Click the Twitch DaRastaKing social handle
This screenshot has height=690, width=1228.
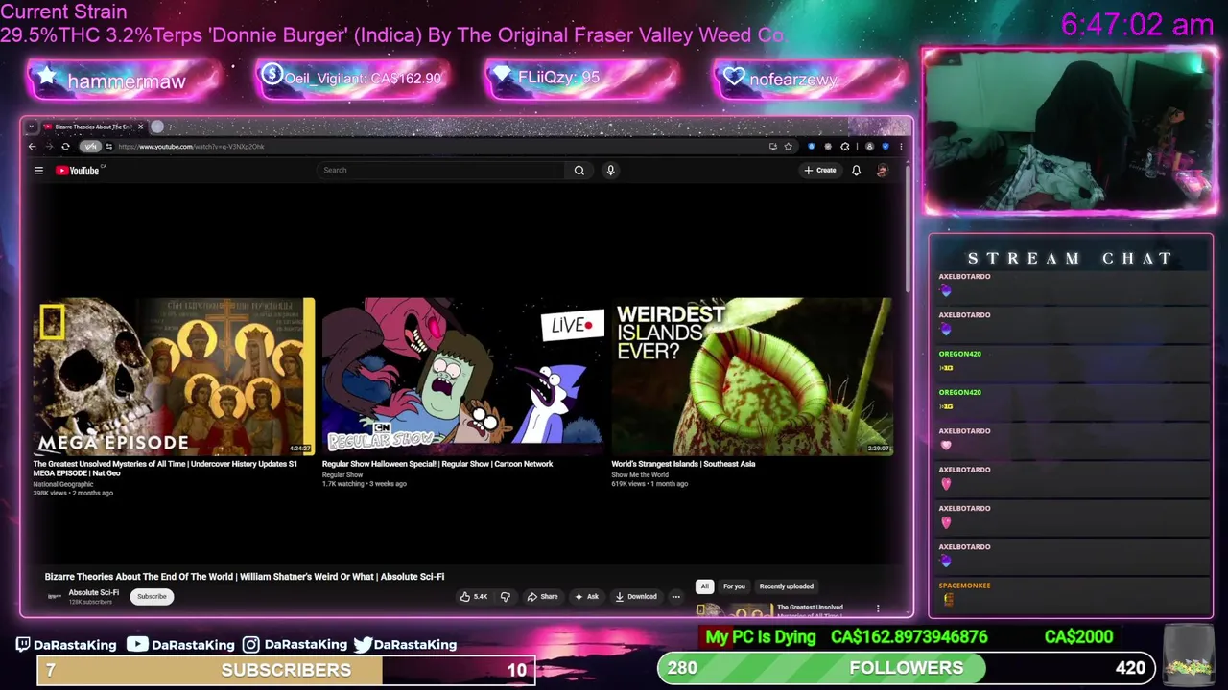pos(65,645)
